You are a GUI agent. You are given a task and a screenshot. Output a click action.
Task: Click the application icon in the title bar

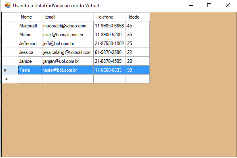(x=8, y=5)
